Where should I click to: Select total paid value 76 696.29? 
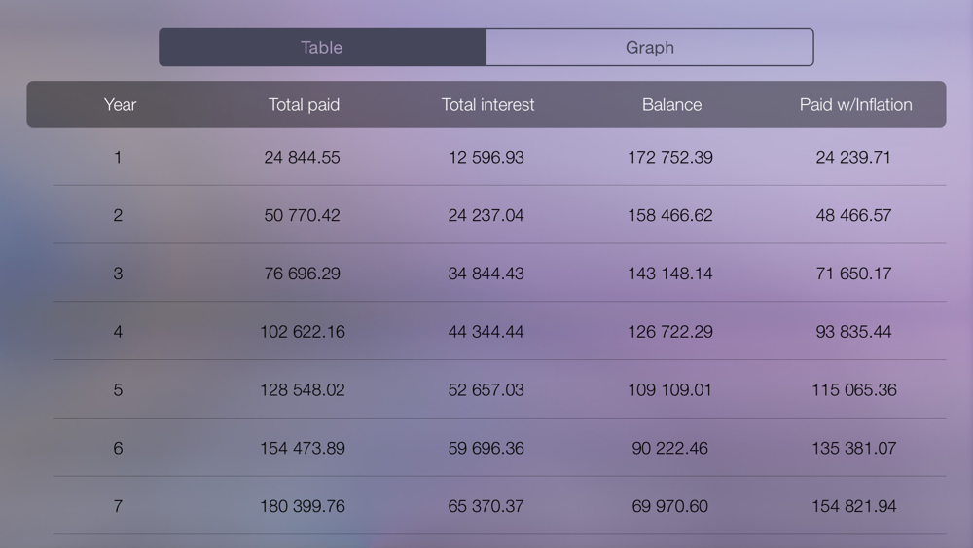coord(302,274)
